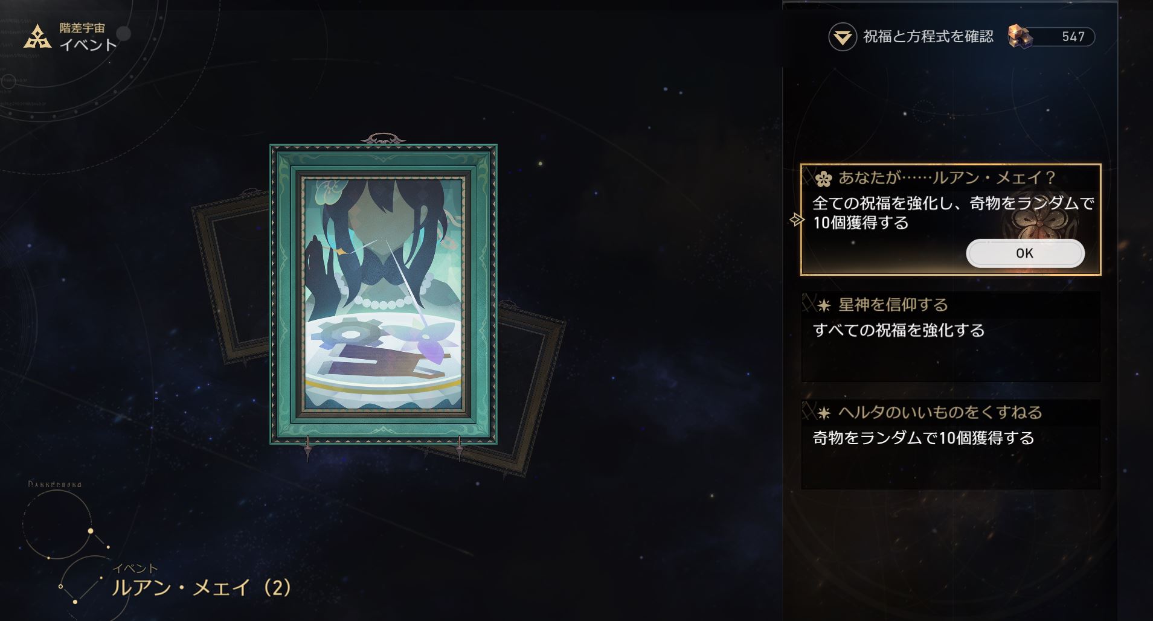Click the 階差宇宙 triangle emblem icon
Viewport: 1153px width, 621px height.
pyautogui.click(x=37, y=36)
